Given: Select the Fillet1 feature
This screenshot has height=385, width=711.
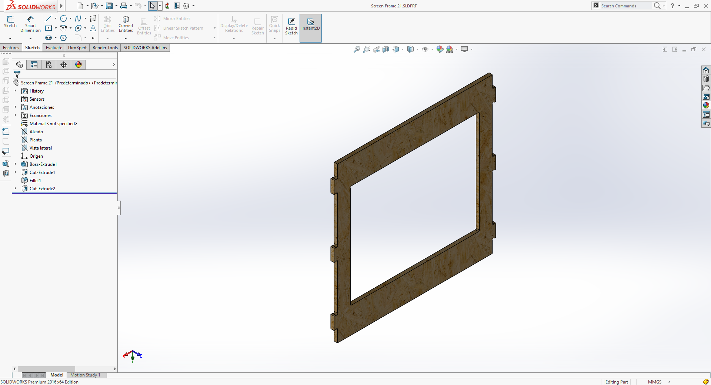Looking at the screenshot, I should click(x=35, y=181).
